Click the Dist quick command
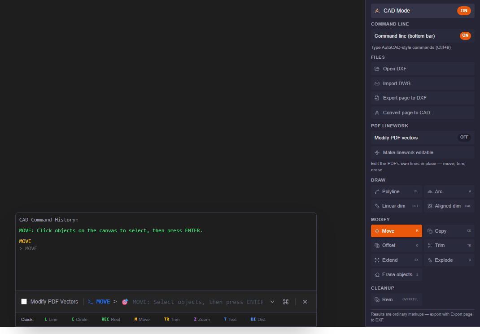The image size is (480, 334). (x=258, y=319)
